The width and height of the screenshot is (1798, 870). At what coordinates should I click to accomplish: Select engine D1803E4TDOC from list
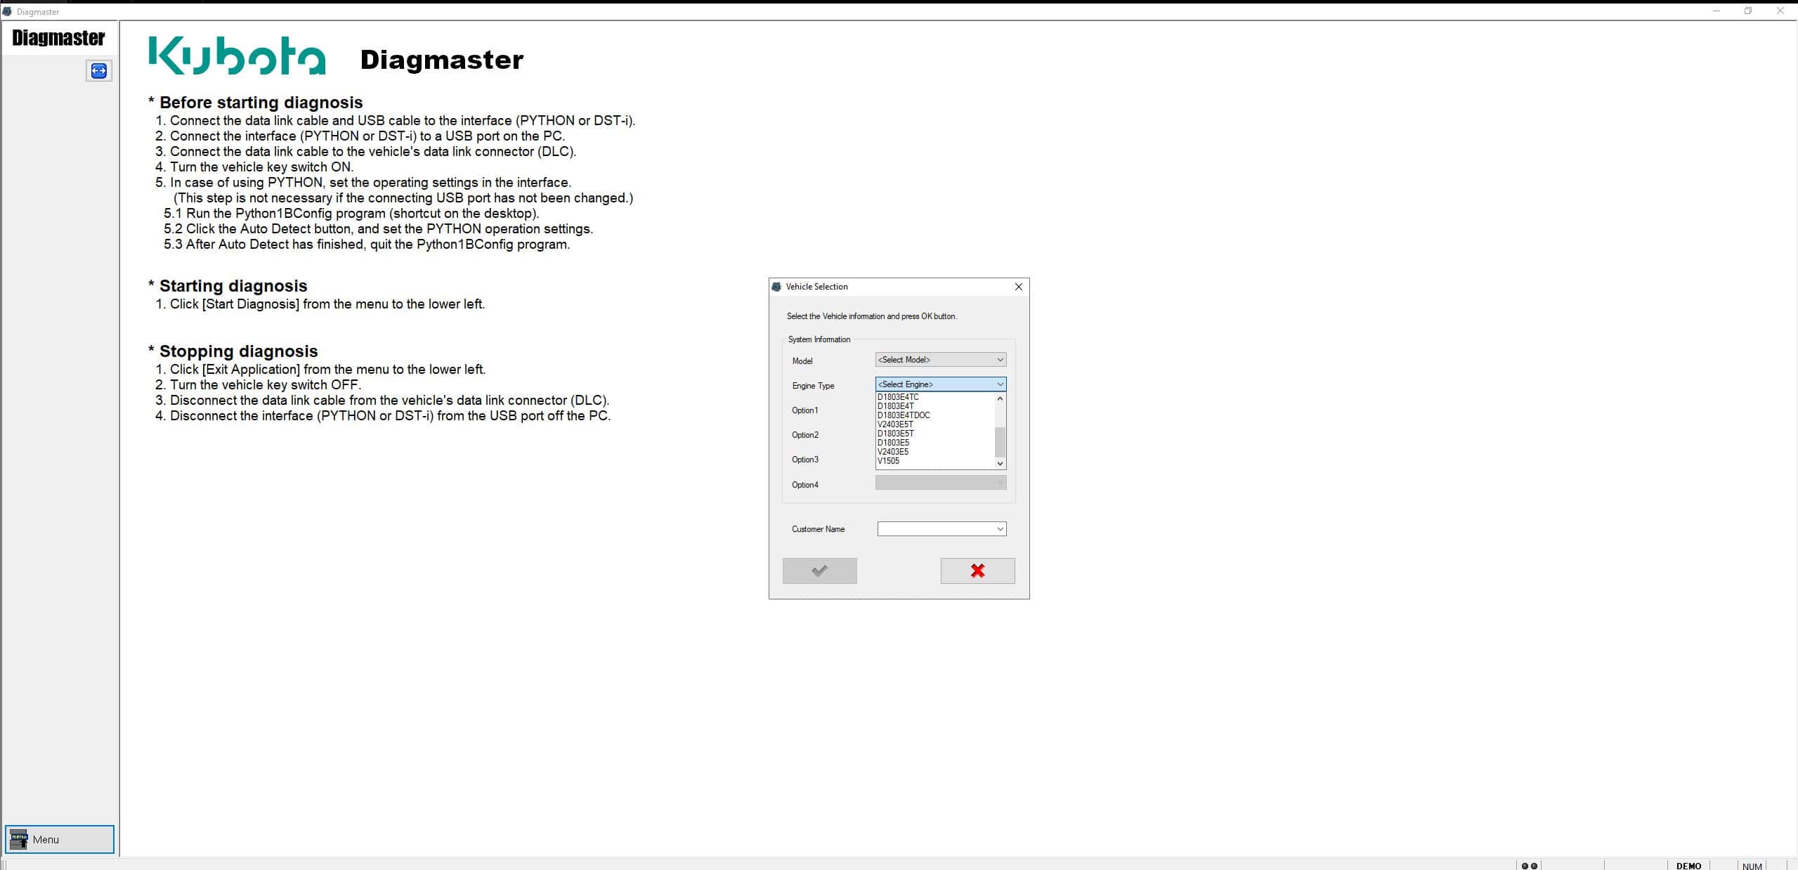[x=935, y=415]
